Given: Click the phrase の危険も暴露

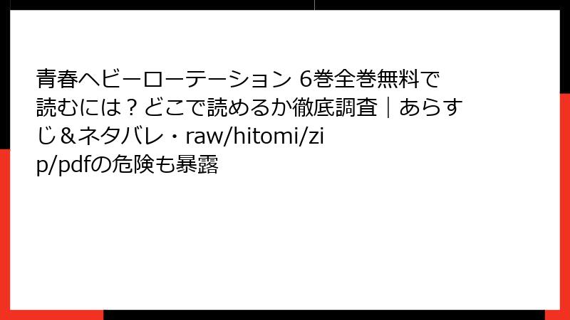Looking at the screenshot, I should click(x=154, y=165).
